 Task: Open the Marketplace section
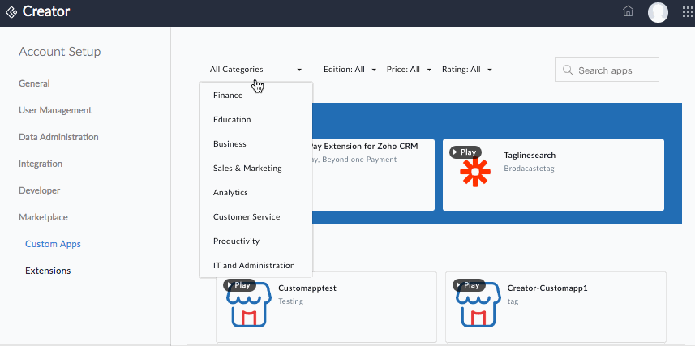[43, 217]
